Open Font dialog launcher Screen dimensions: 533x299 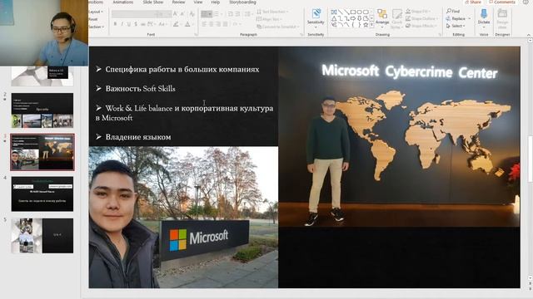point(197,35)
